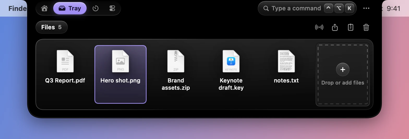
Task: Click the Drop or add files label
Action: tap(343, 83)
